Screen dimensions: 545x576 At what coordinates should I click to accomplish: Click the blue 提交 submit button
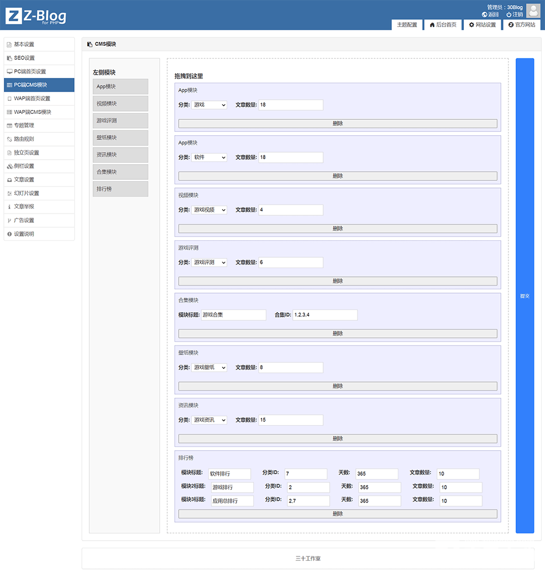(525, 296)
